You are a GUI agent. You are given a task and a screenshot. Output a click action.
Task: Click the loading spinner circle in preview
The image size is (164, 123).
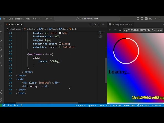[126, 51]
